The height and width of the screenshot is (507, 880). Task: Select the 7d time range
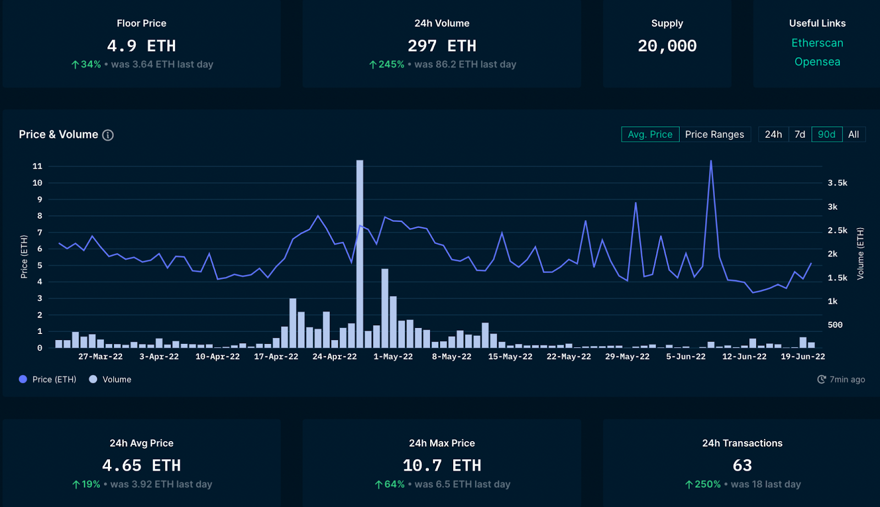tap(800, 135)
